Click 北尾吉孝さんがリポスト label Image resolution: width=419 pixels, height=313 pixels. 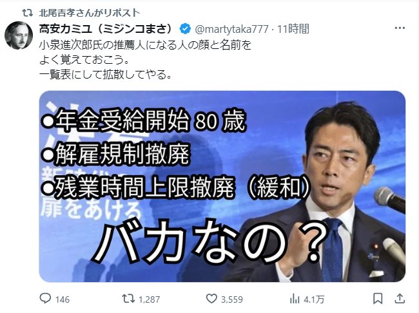90,12
